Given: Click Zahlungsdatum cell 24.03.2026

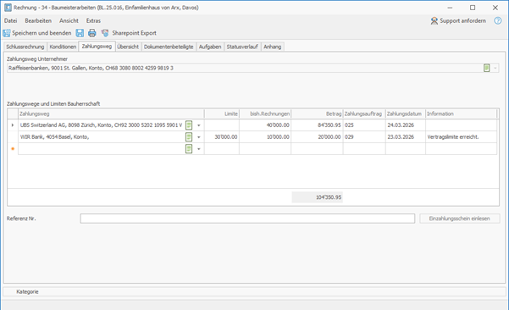Looking at the screenshot, I should (x=406, y=125).
